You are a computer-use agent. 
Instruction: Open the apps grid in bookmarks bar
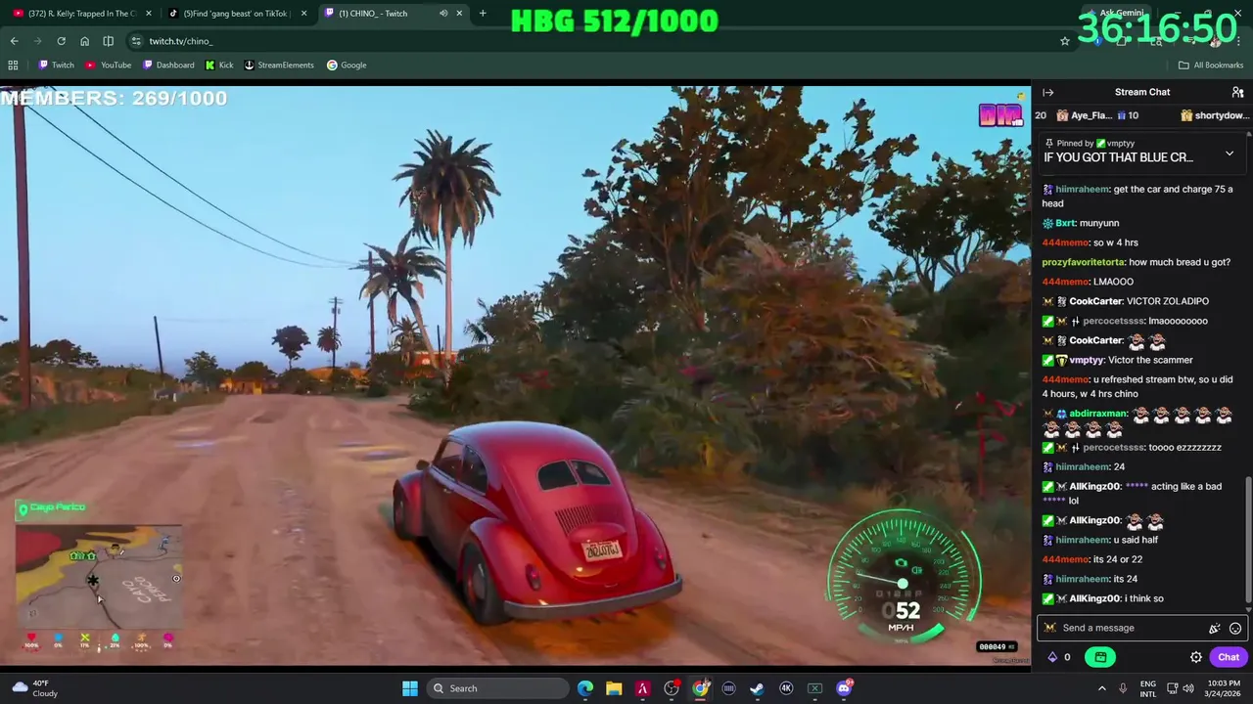coord(13,66)
